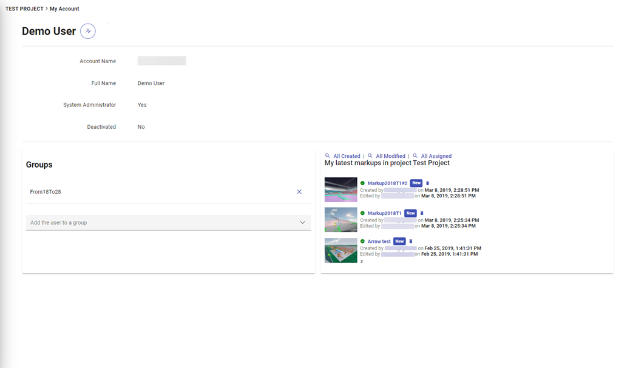Open the All Modified markups link

click(390, 156)
